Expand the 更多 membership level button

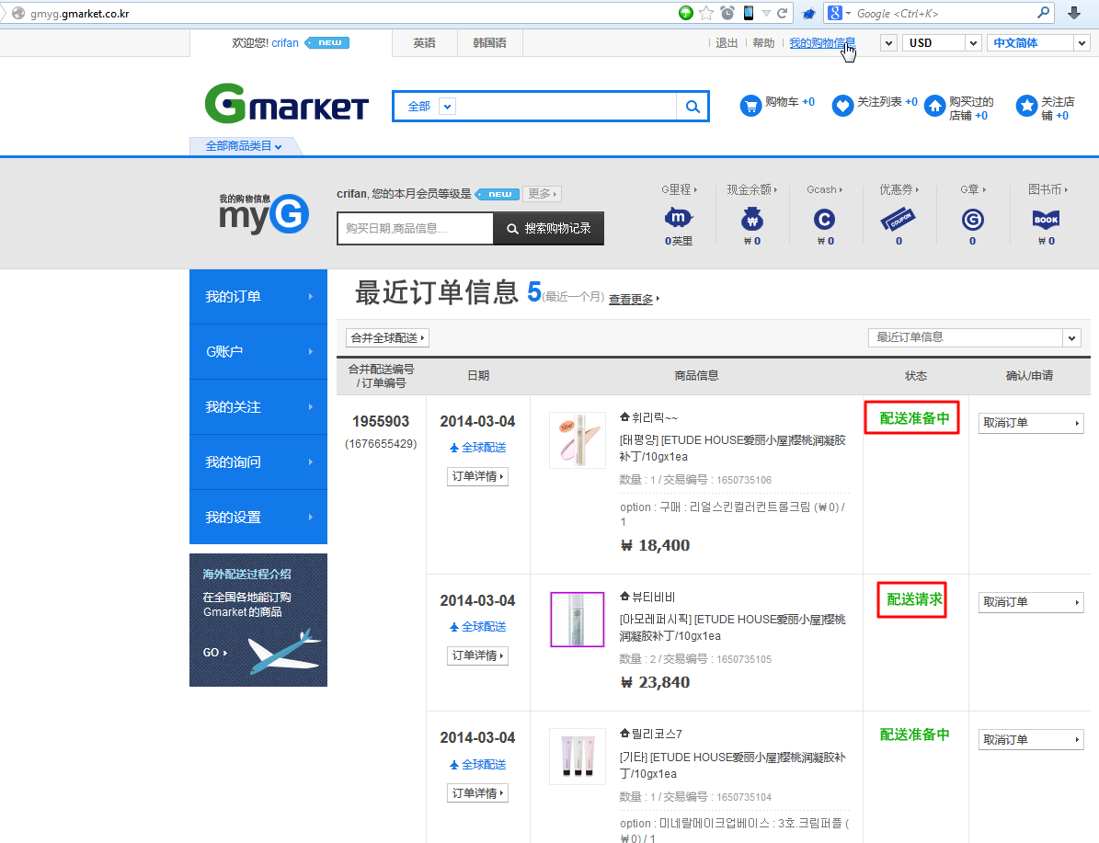pos(543,194)
